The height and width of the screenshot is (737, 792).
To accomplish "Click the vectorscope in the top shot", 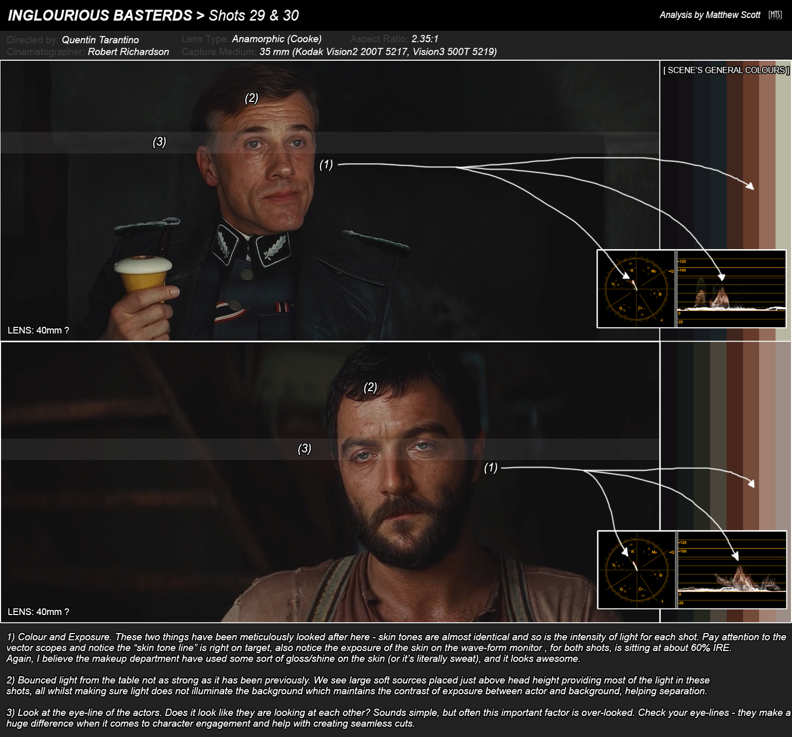I will coord(636,289).
